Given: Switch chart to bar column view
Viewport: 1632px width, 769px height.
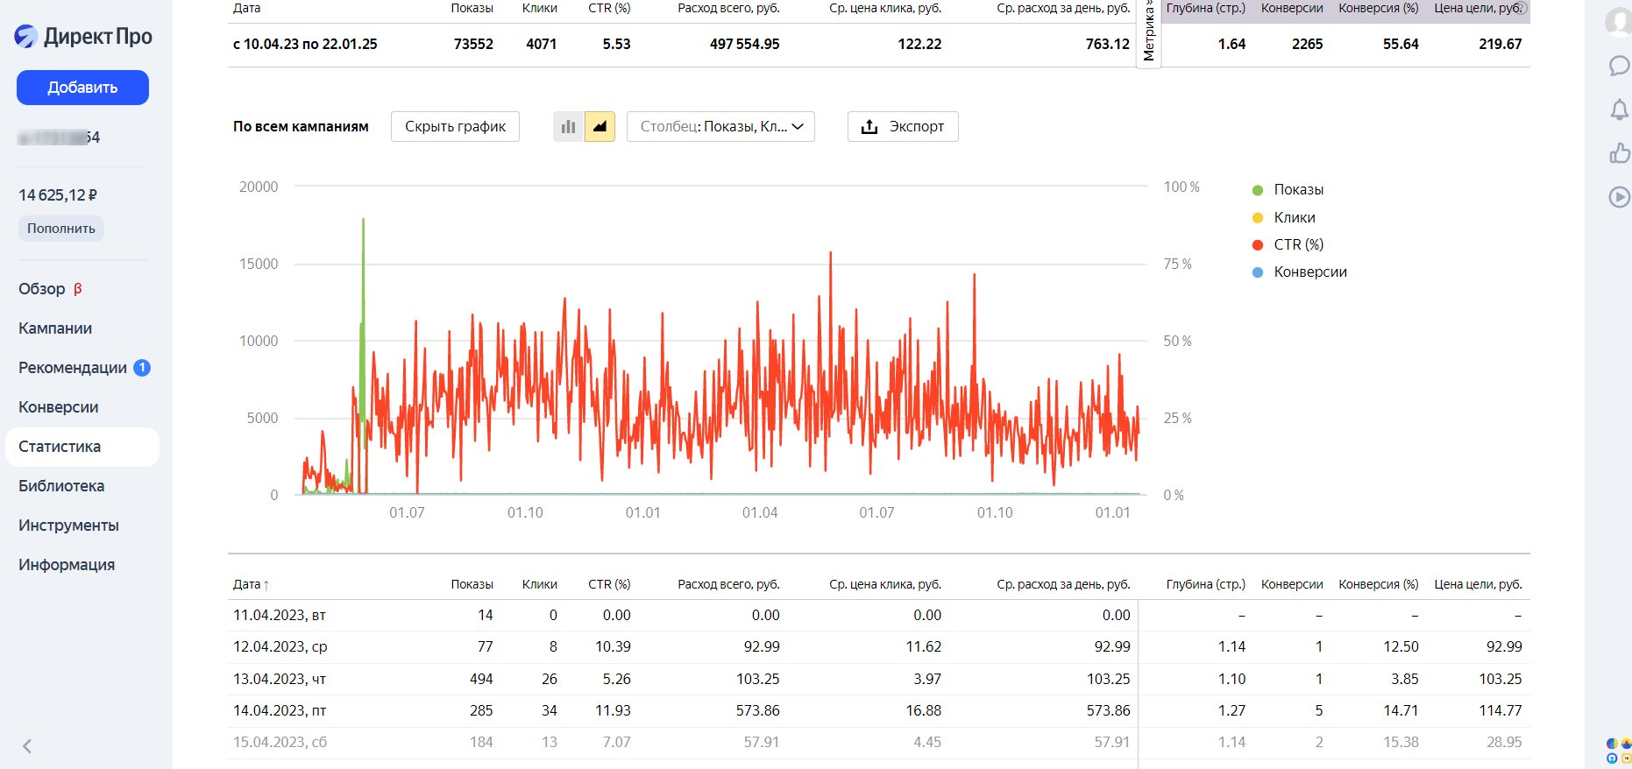Looking at the screenshot, I should [x=568, y=127].
